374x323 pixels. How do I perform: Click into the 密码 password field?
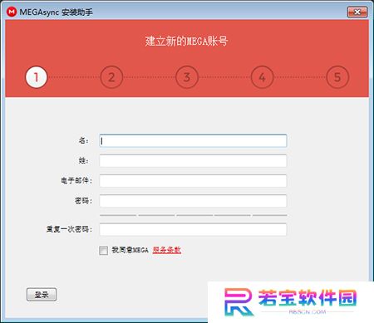[193, 201]
